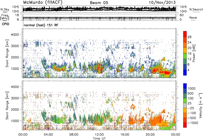Click the 'Power [dB]' colorbar label

point(194,53)
